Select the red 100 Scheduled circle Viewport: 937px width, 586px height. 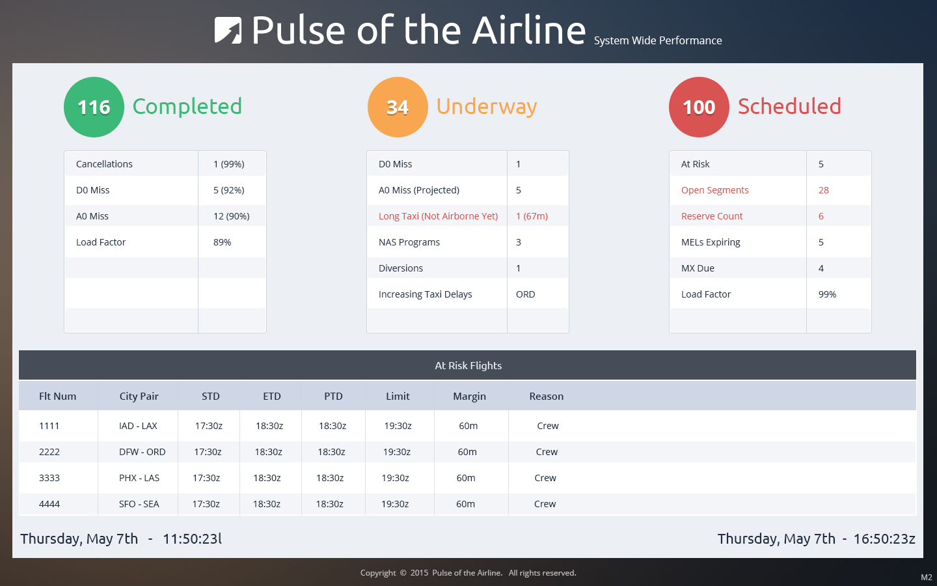(x=699, y=107)
